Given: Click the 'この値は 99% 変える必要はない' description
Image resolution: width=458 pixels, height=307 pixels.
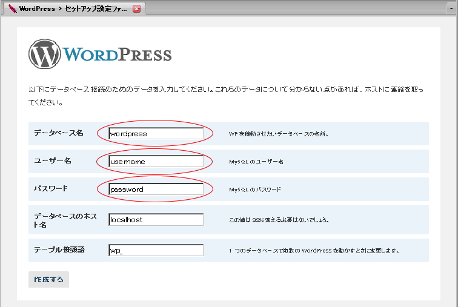Looking at the screenshot, I should [279, 220].
